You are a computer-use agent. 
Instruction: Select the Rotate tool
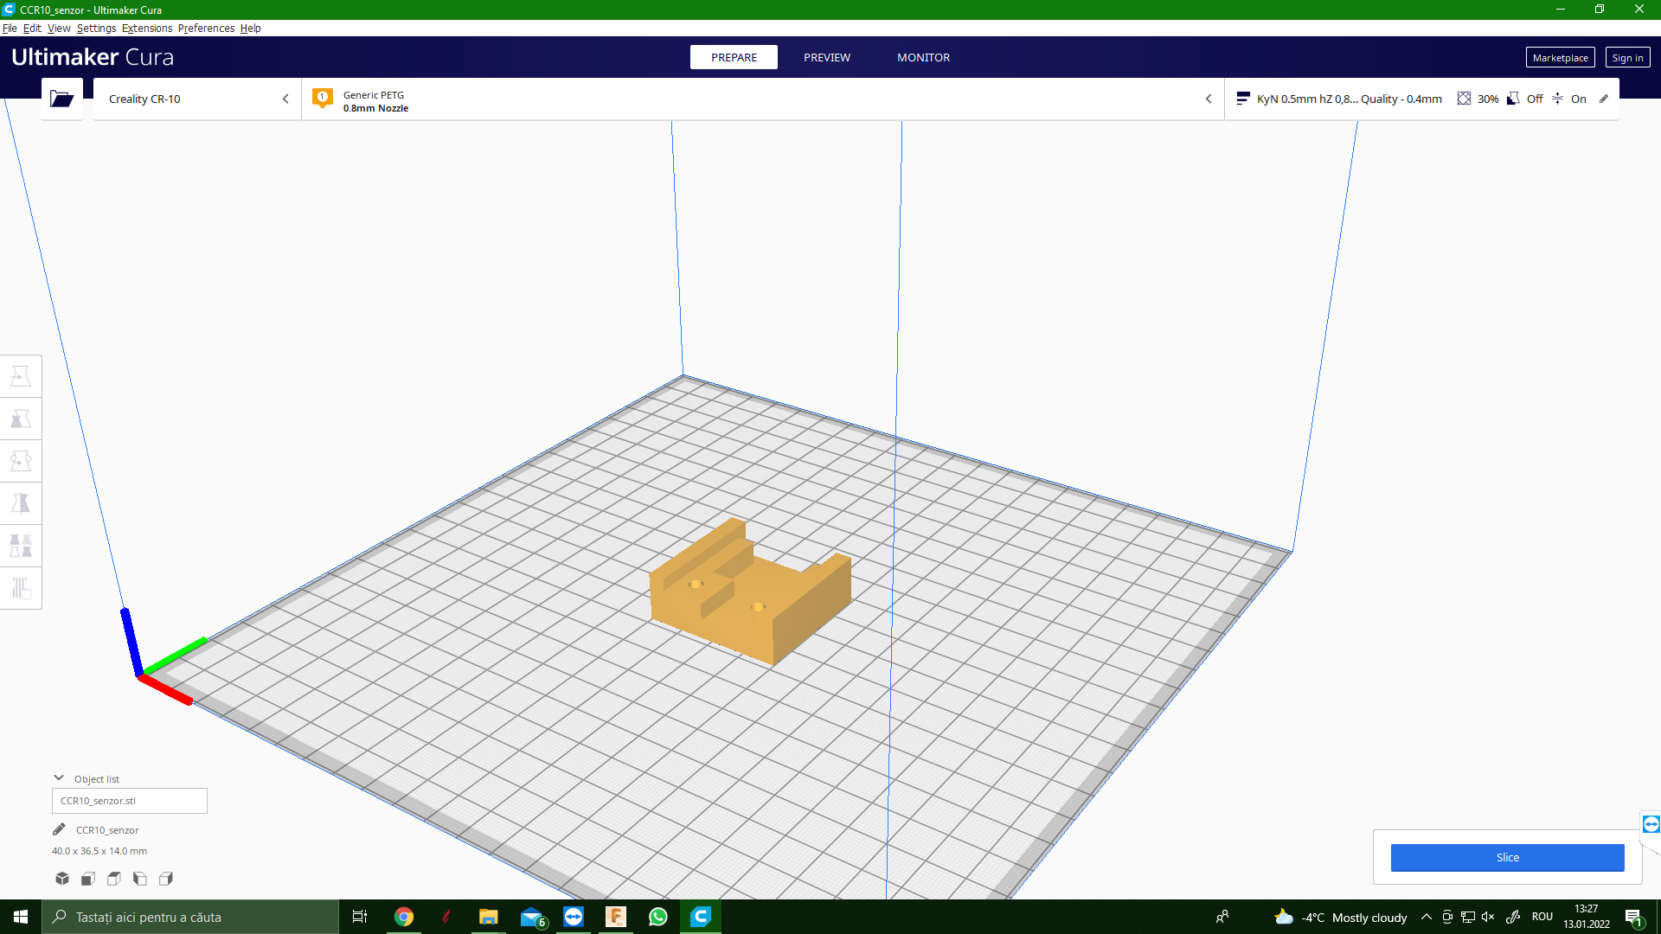21,461
